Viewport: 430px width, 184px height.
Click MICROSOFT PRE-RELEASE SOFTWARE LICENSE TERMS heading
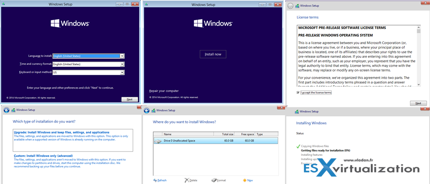[342, 28]
